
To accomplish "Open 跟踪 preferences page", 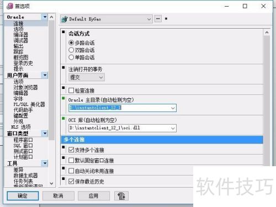I will click(18, 52).
